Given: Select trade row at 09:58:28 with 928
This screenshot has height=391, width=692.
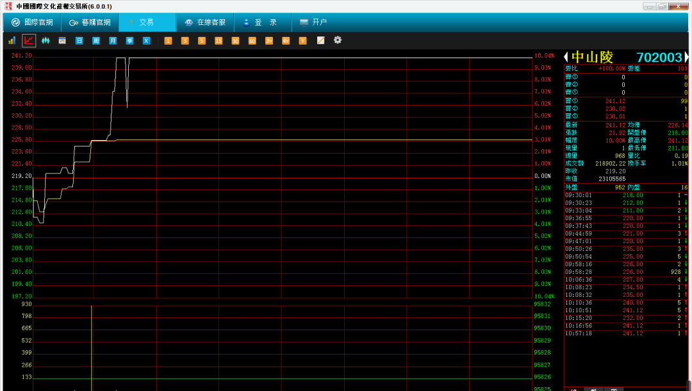Looking at the screenshot, I should point(626,272).
